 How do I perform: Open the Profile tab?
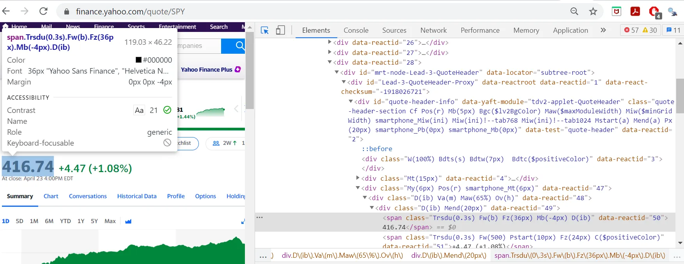pos(176,196)
